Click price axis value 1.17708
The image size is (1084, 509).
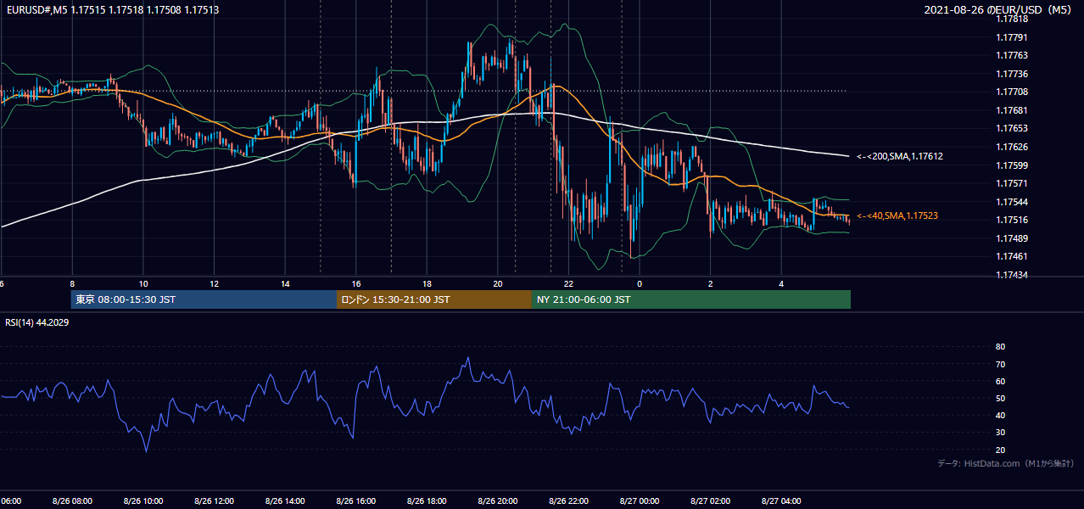click(1011, 92)
